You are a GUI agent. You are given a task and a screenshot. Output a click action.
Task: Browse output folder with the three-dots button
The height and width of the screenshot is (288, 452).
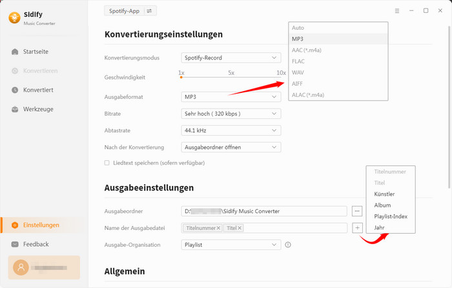point(357,211)
